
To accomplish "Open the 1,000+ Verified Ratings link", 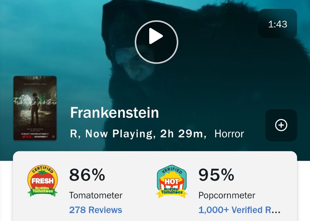I will pos(239,210).
